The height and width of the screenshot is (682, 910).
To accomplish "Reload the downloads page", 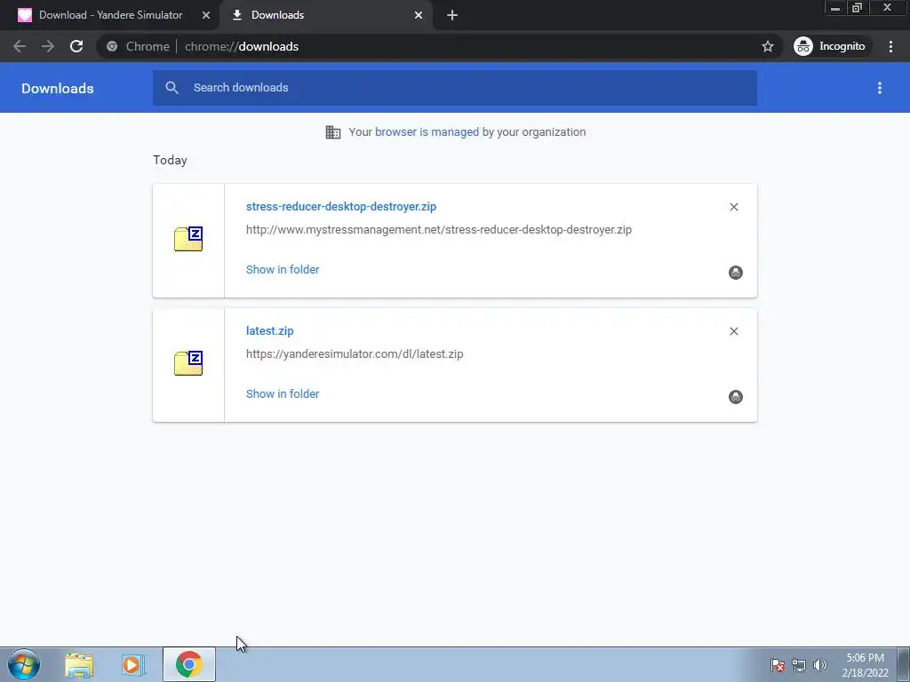I will pyautogui.click(x=76, y=46).
